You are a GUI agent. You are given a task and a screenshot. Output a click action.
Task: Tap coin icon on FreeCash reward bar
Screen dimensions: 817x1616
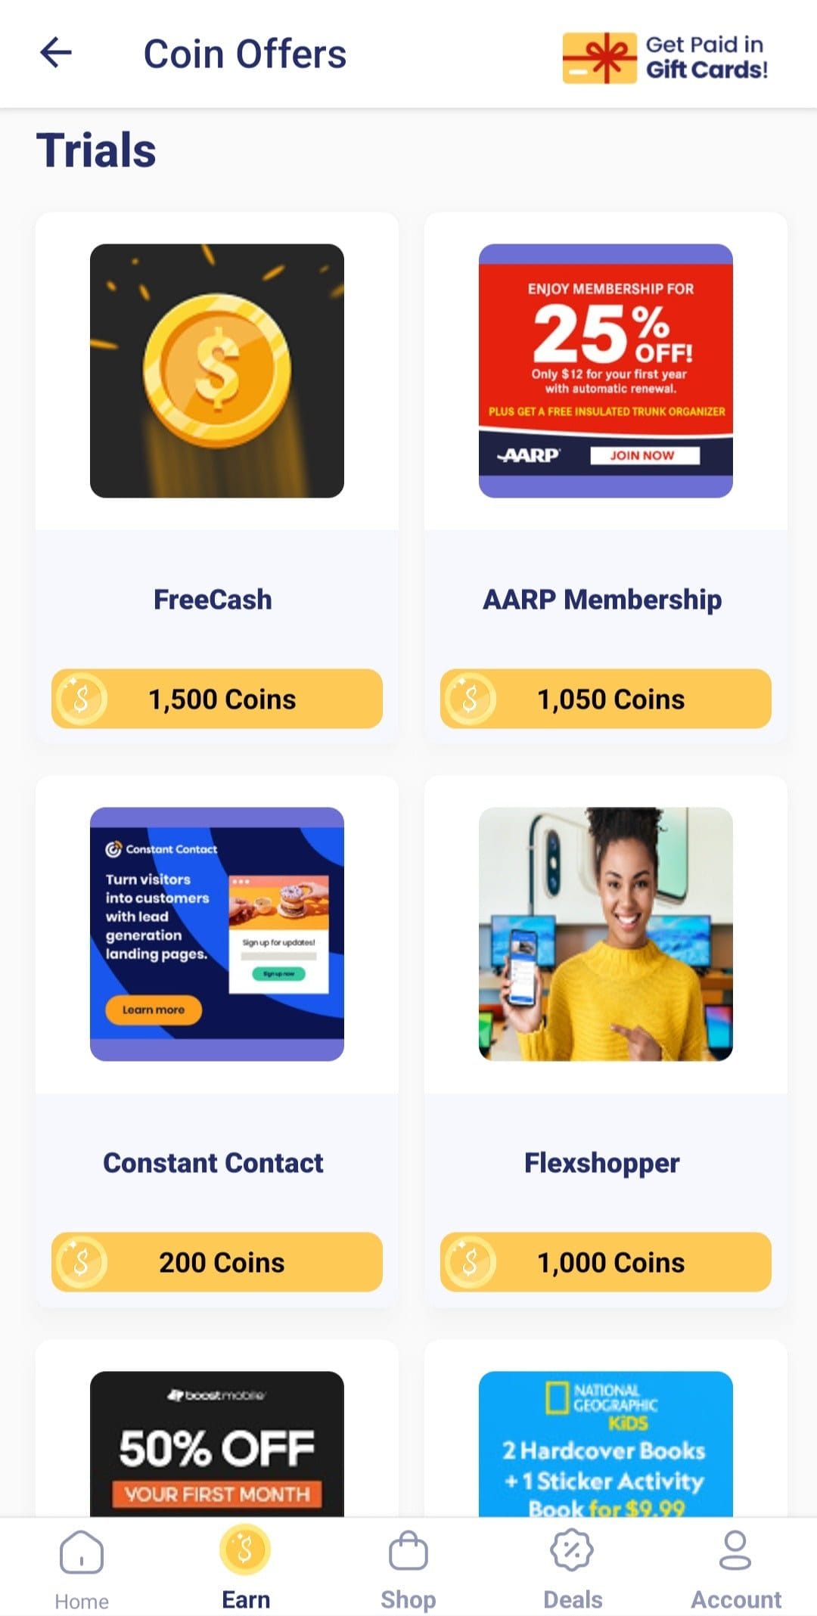coord(81,699)
